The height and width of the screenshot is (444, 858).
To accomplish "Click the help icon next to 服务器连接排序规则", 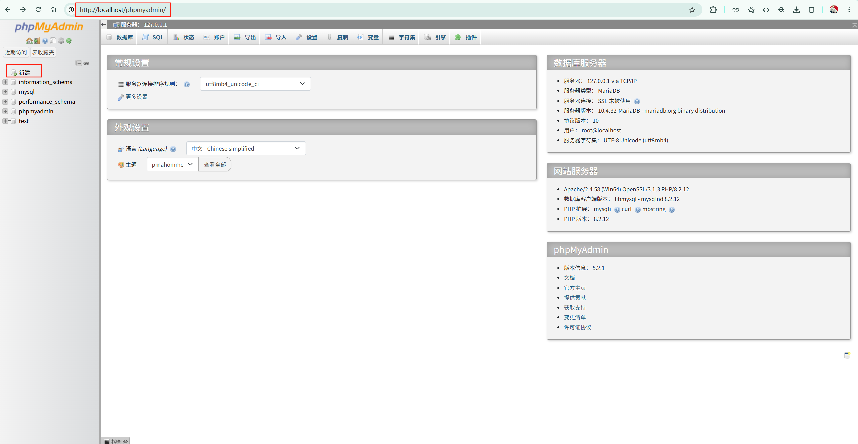I will point(187,84).
